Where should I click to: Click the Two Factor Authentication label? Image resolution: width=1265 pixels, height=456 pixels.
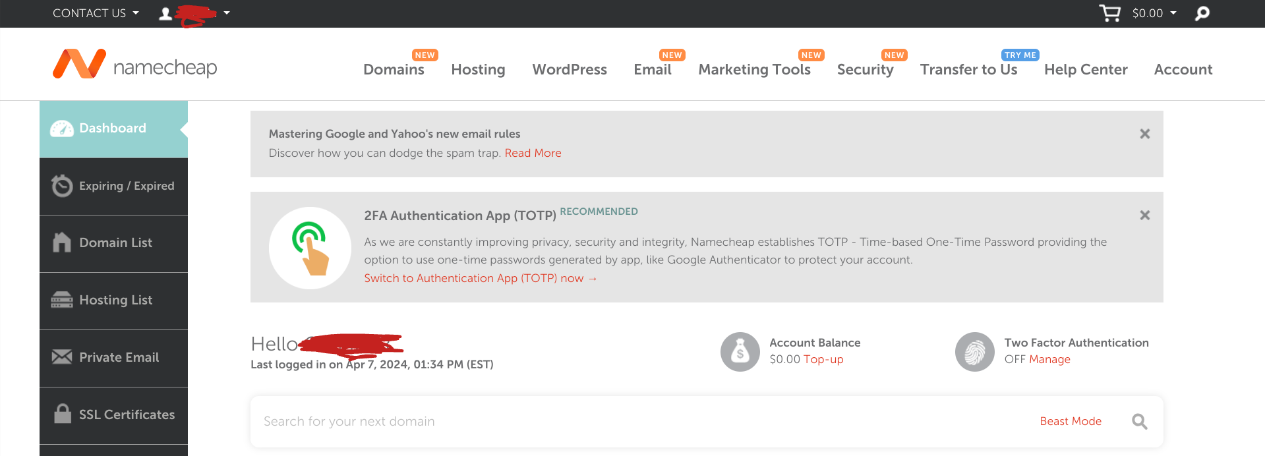pyautogui.click(x=1076, y=343)
